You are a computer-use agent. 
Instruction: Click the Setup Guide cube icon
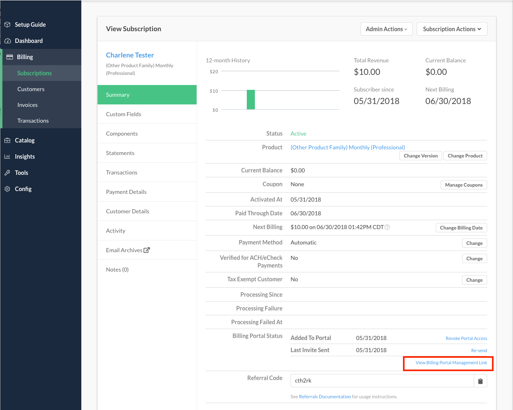click(x=7, y=25)
